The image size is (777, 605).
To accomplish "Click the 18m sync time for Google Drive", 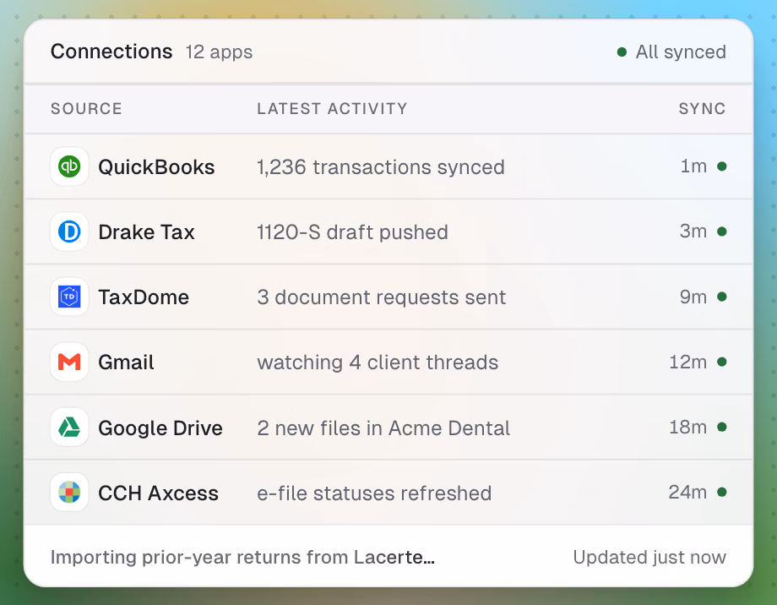I will point(688,427).
